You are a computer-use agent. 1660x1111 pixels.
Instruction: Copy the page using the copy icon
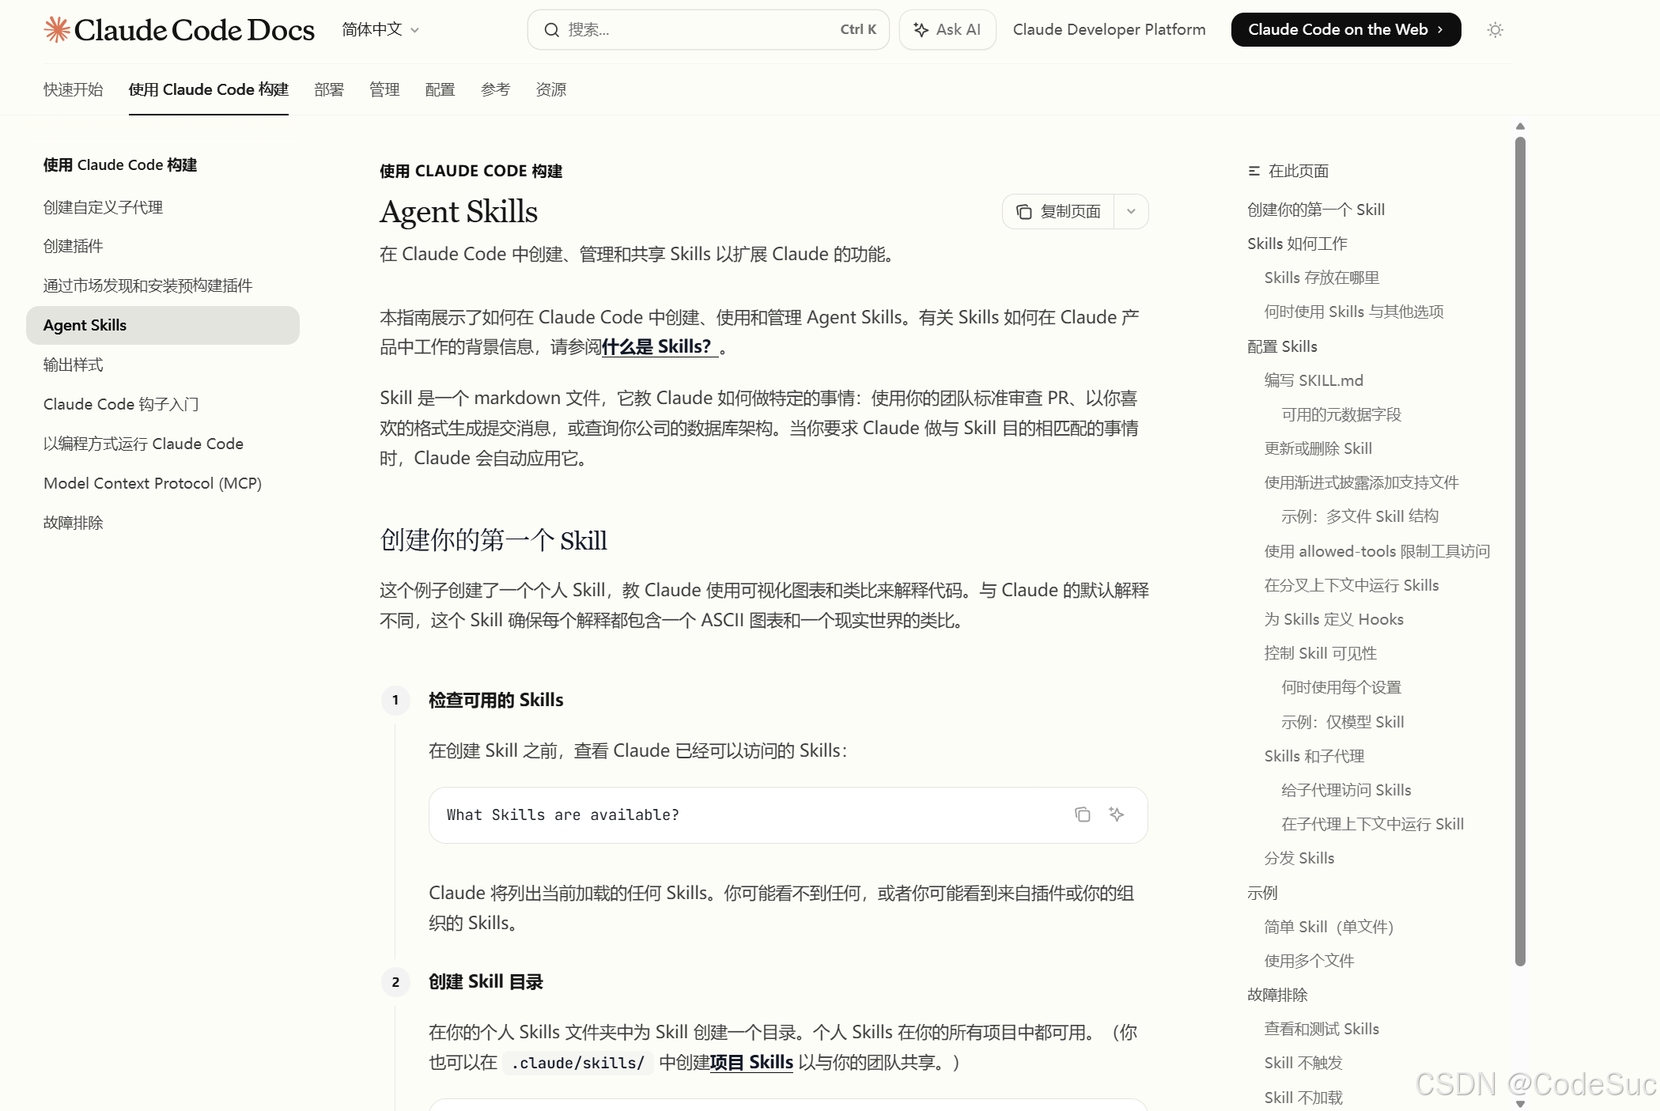click(1024, 211)
